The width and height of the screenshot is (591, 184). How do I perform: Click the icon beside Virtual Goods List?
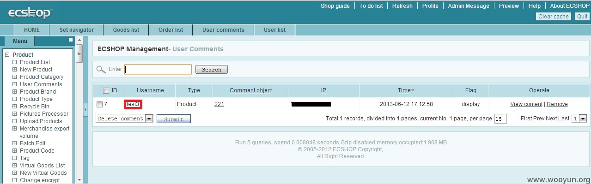click(14, 166)
